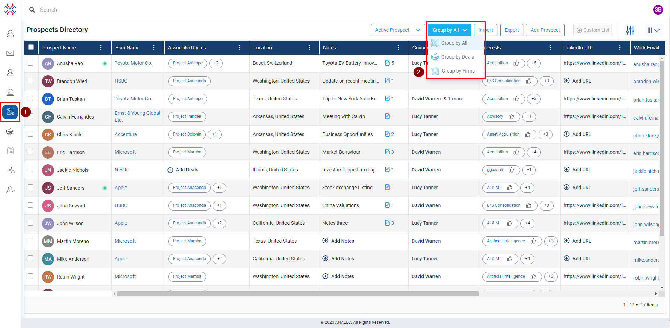
Task: Click the plus icon for Jackie Nichols Add Deals
Action: 170,170
